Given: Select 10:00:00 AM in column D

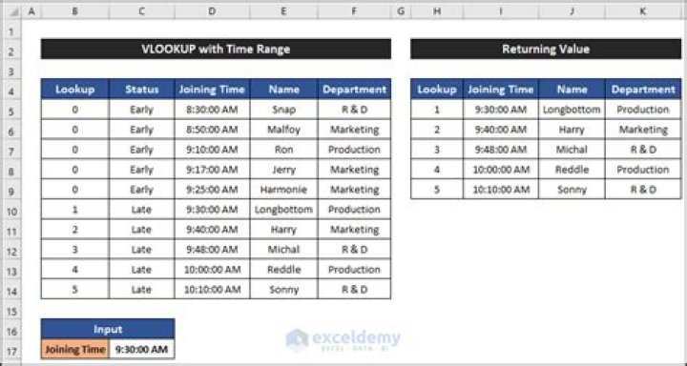Looking at the screenshot, I should tap(212, 269).
